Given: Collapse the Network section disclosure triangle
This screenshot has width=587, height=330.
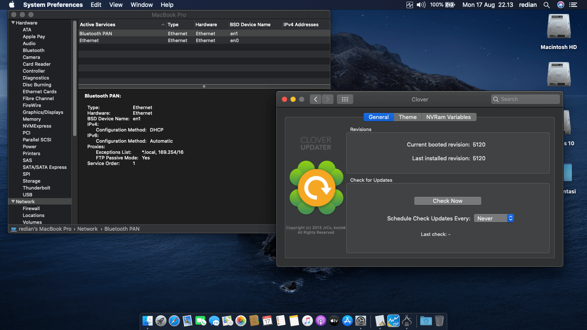Looking at the screenshot, I should tap(13, 202).
